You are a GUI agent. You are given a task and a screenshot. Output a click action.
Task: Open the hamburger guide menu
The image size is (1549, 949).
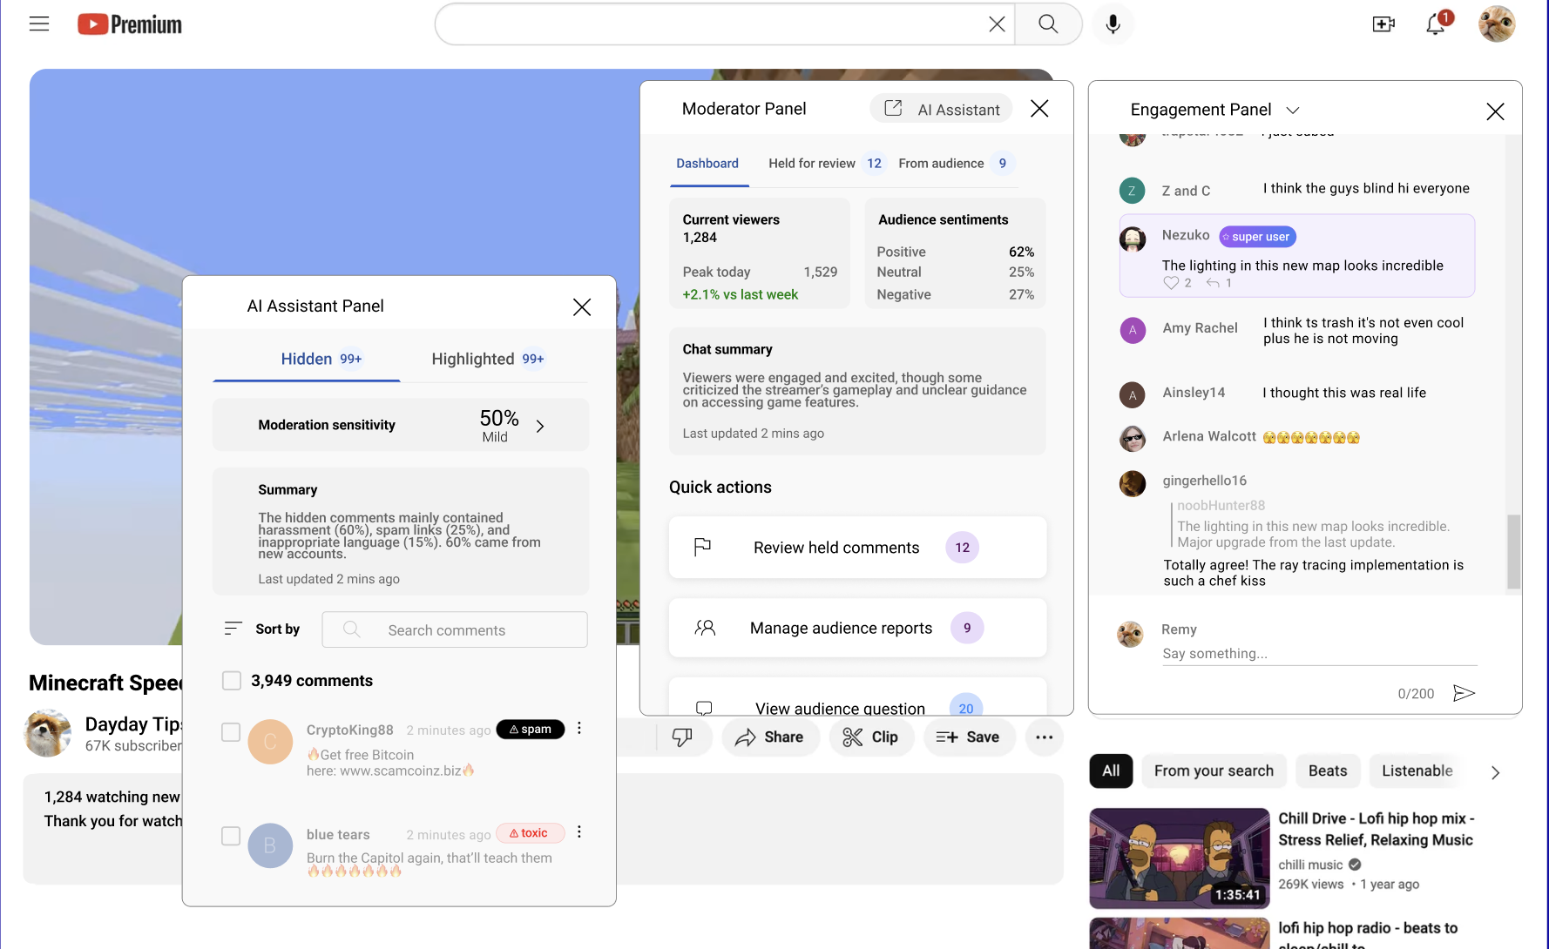[x=39, y=24]
